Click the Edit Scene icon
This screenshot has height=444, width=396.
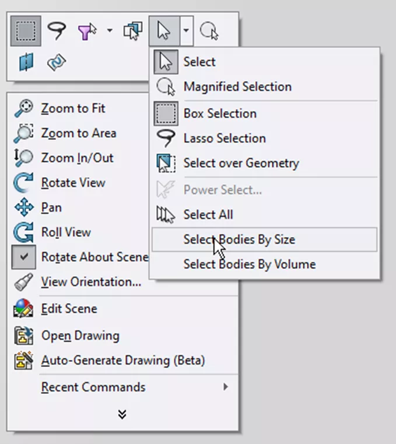(24, 309)
